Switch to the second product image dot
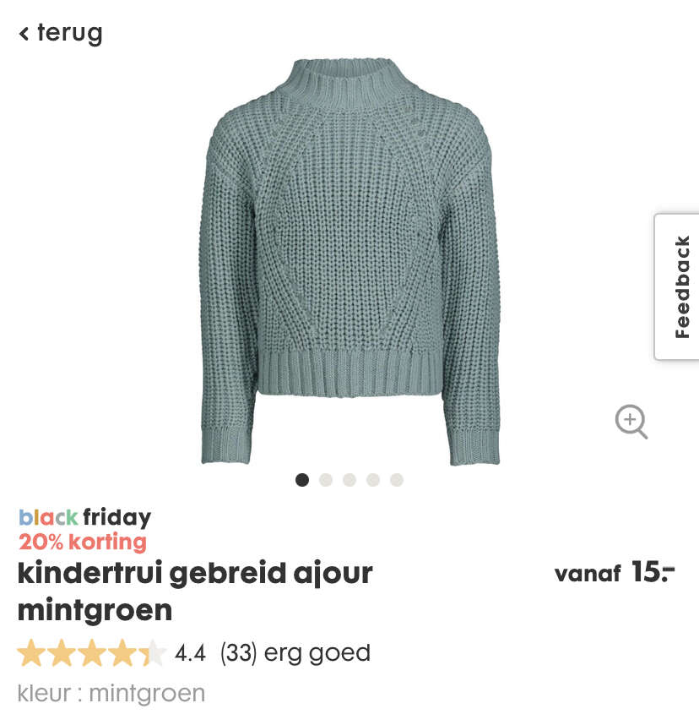Image resolution: width=699 pixels, height=725 pixels. pos(326,480)
